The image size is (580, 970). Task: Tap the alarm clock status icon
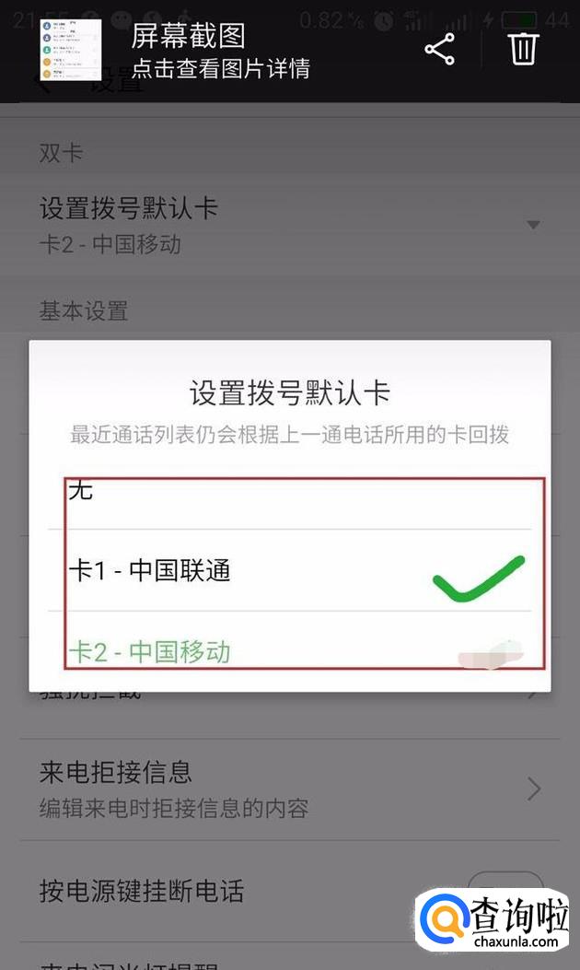(x=384, y=20)
